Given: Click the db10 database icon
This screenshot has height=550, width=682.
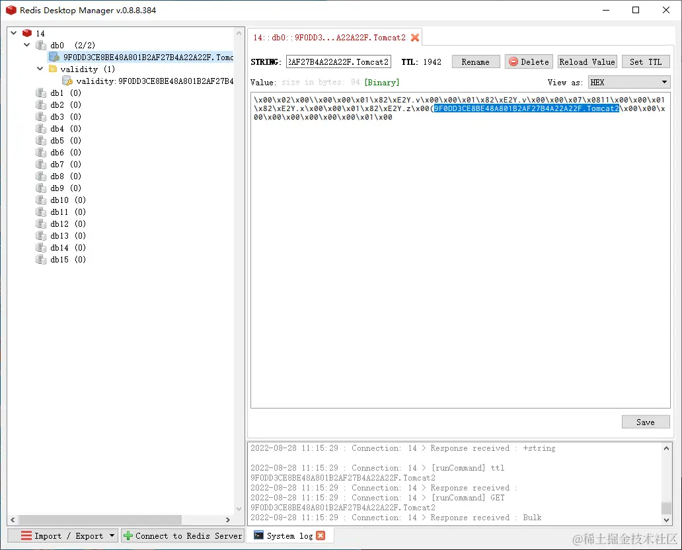Looking at the screenshot, I should pos(41,200).
